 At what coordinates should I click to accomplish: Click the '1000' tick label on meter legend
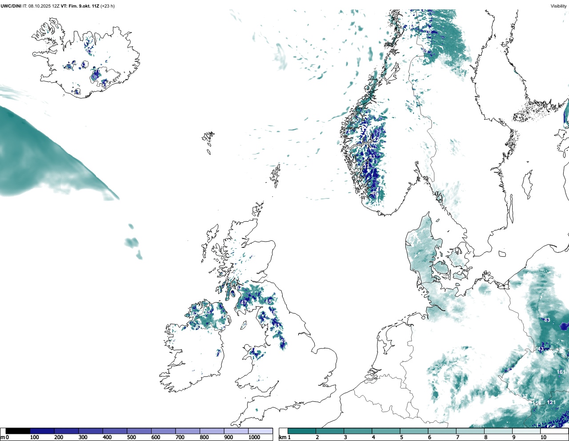pyautogui.click(x=254, y=437)
